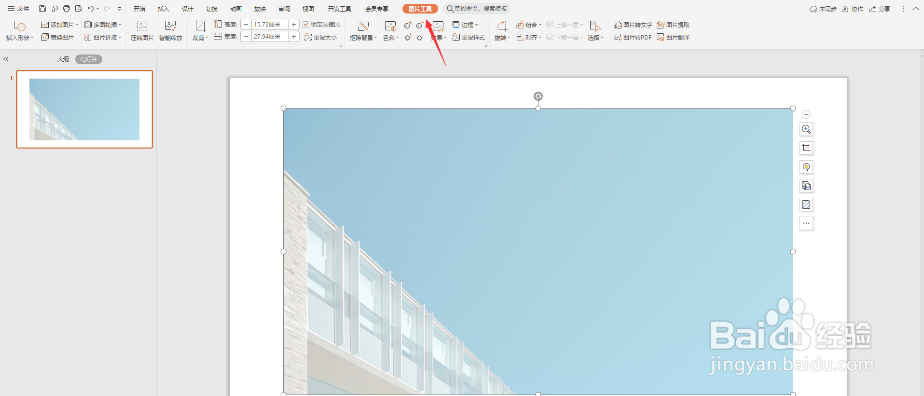Click the Print icon in quick access toolbar
This screenshot has width=924, height=396.
point(67,9)
